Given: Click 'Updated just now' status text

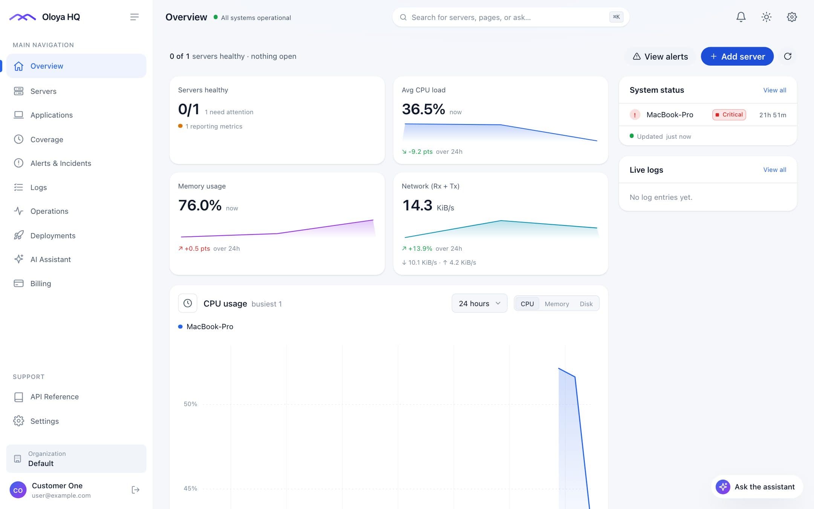Looking at the screenshot, I should (x=664, y=136).
